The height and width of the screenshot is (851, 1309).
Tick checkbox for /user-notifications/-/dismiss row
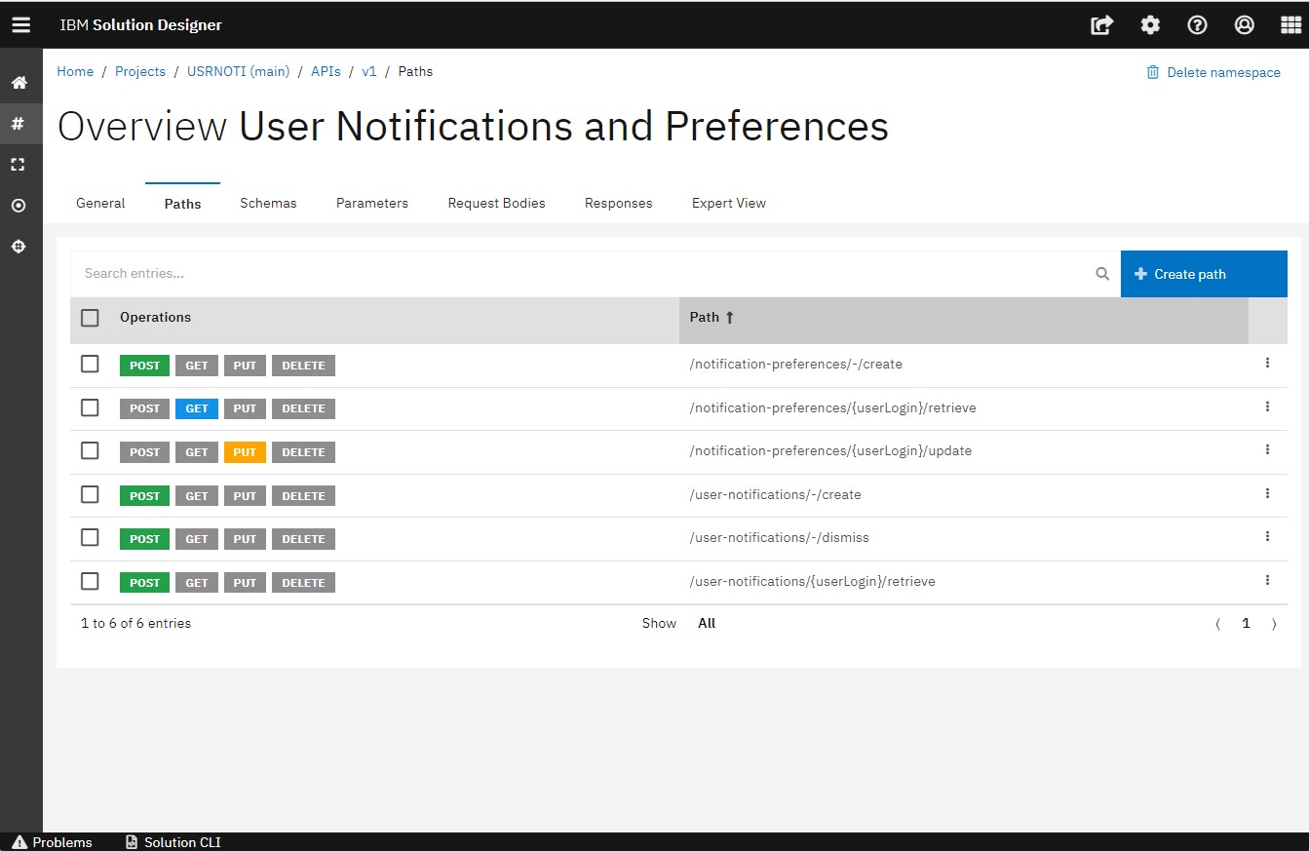coord(90,537)
